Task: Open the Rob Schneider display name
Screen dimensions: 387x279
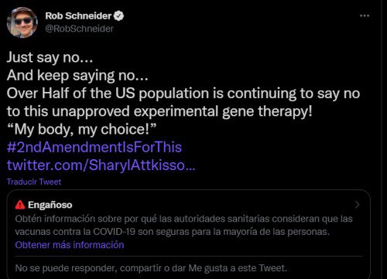Action: pos(78,16)
